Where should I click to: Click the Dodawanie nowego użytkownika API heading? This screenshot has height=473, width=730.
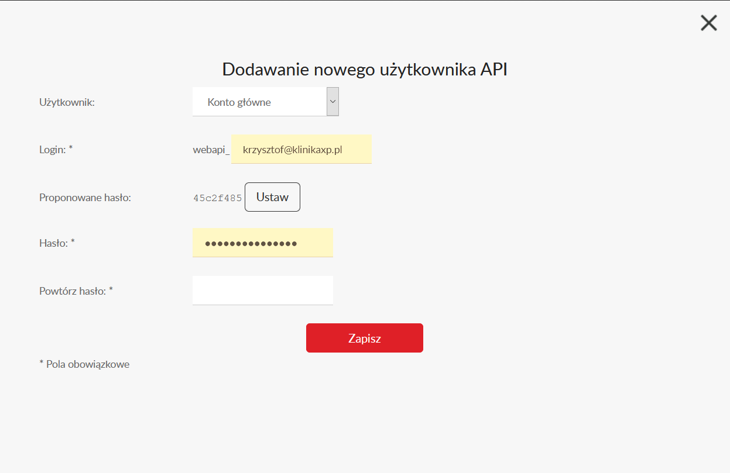[x=365, y=70]
